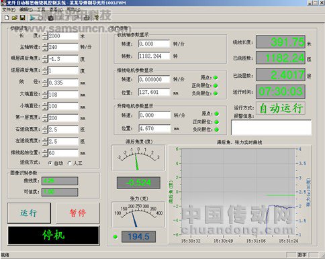Open the 工具 menu
This screenshot has width=325, height=259.
(x=41, y=9)
